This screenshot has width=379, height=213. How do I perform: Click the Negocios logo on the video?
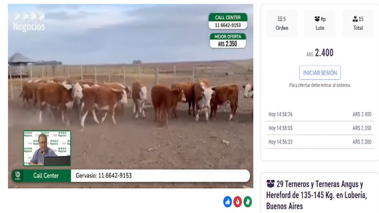coord(29,22)
